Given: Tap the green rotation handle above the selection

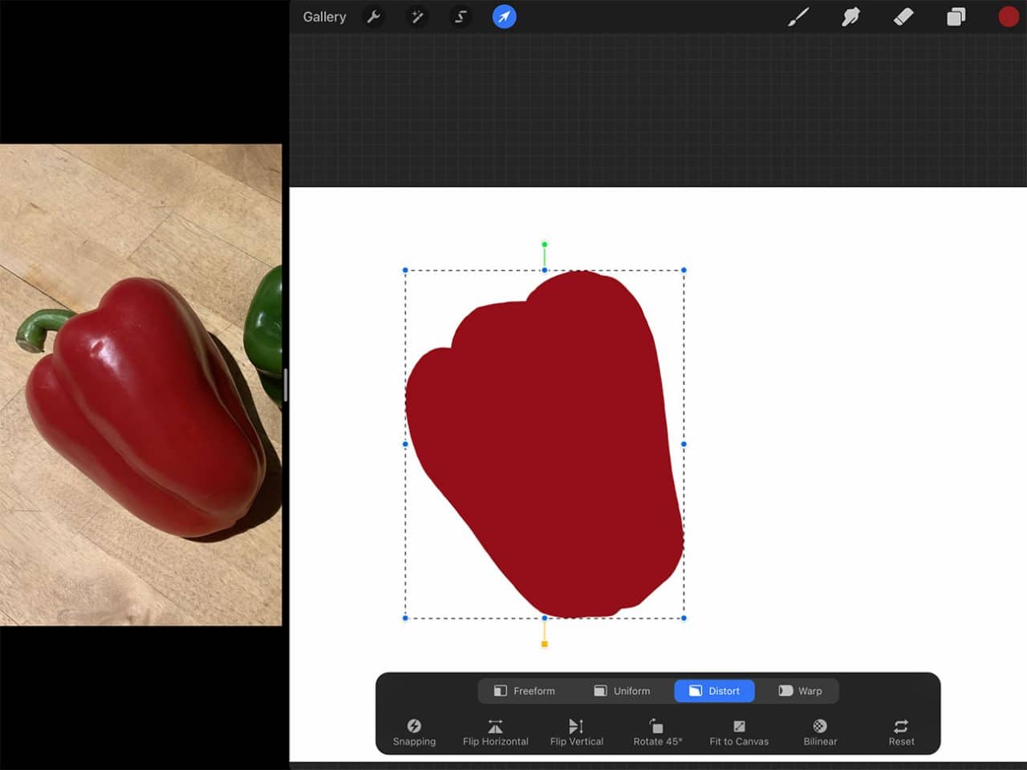Looking at the screenshot, I should (x=544, y=243).
